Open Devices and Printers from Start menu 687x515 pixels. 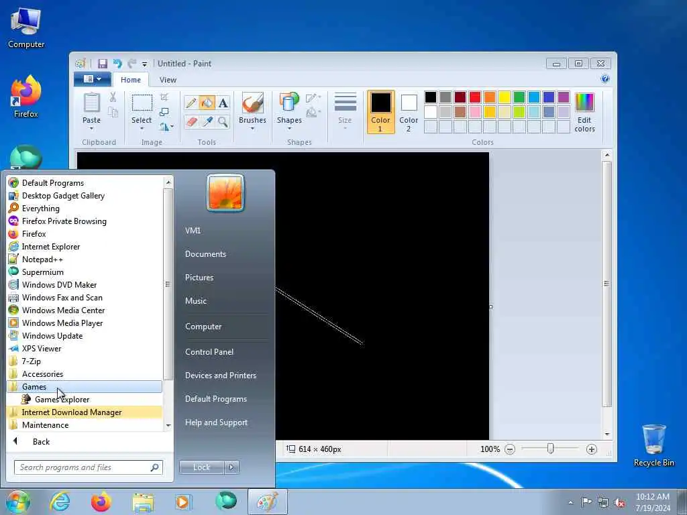[x=220, y=376]
